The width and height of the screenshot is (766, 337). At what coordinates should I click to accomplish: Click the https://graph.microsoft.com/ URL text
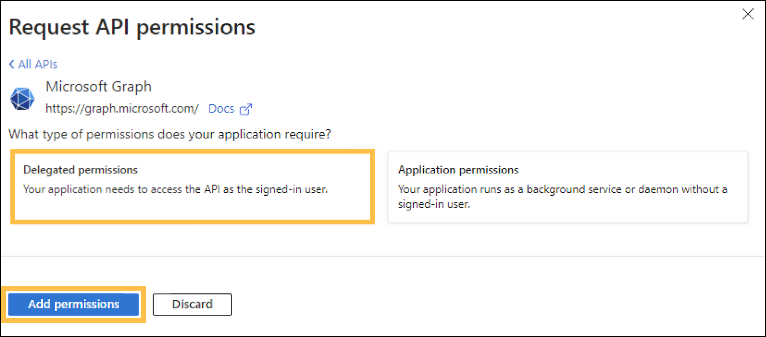pyautogui.click(x=122, y=109)
